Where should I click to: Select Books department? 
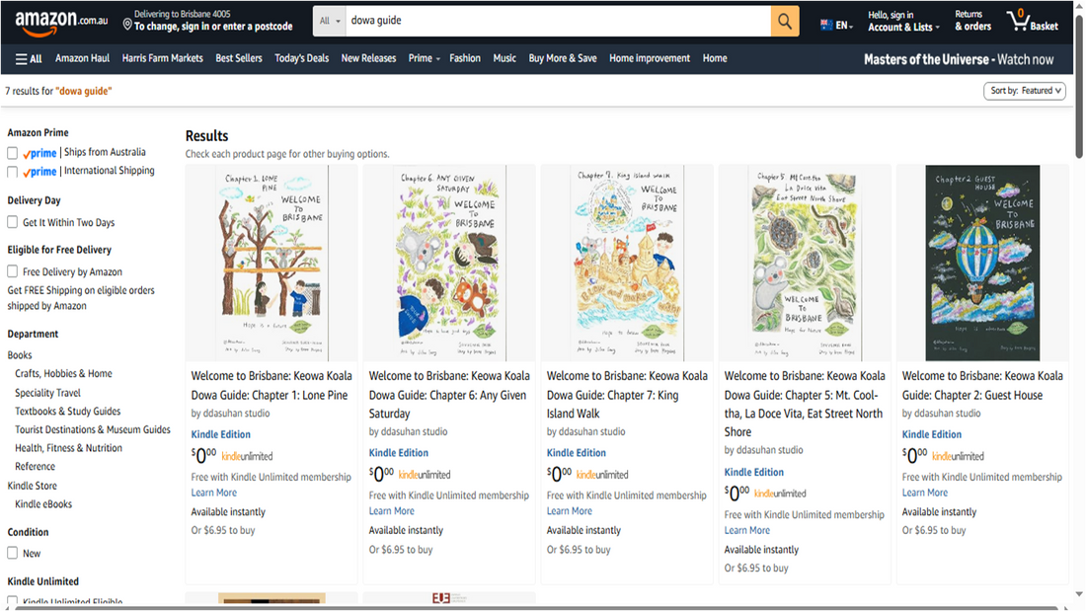20,354
